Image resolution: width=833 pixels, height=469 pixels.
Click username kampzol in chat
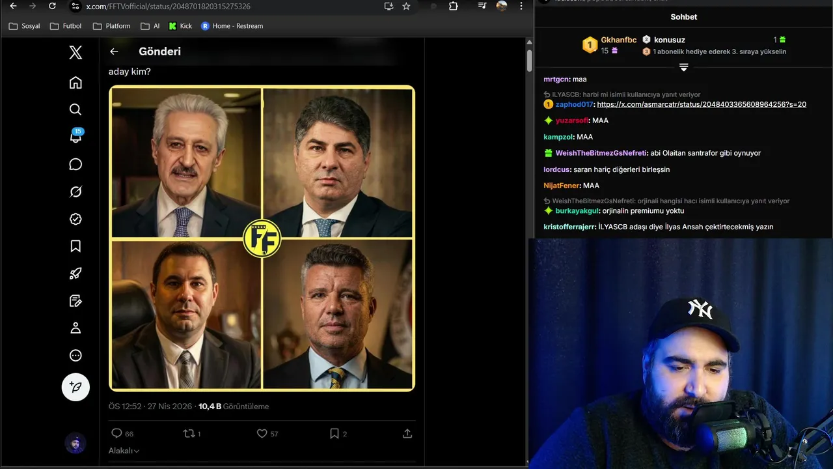(x=558, y=137)
